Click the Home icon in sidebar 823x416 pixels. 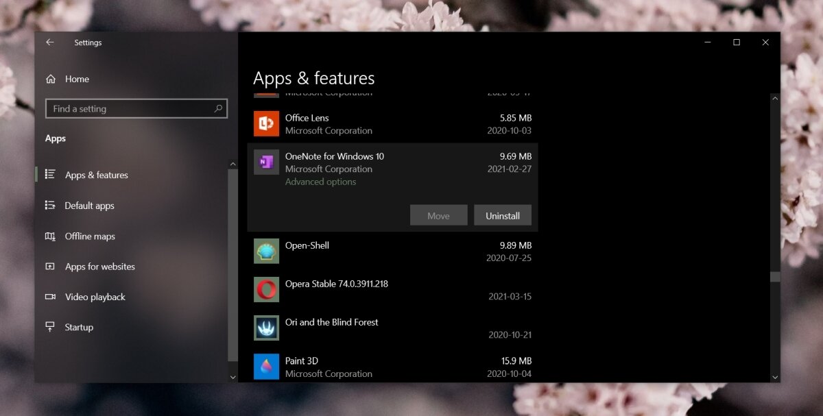tap(51, 79)
